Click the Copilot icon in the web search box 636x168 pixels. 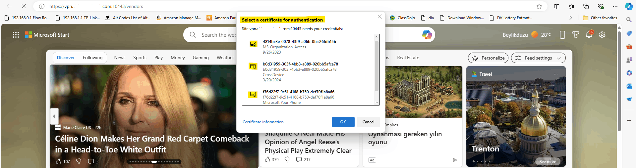(427, 35)
